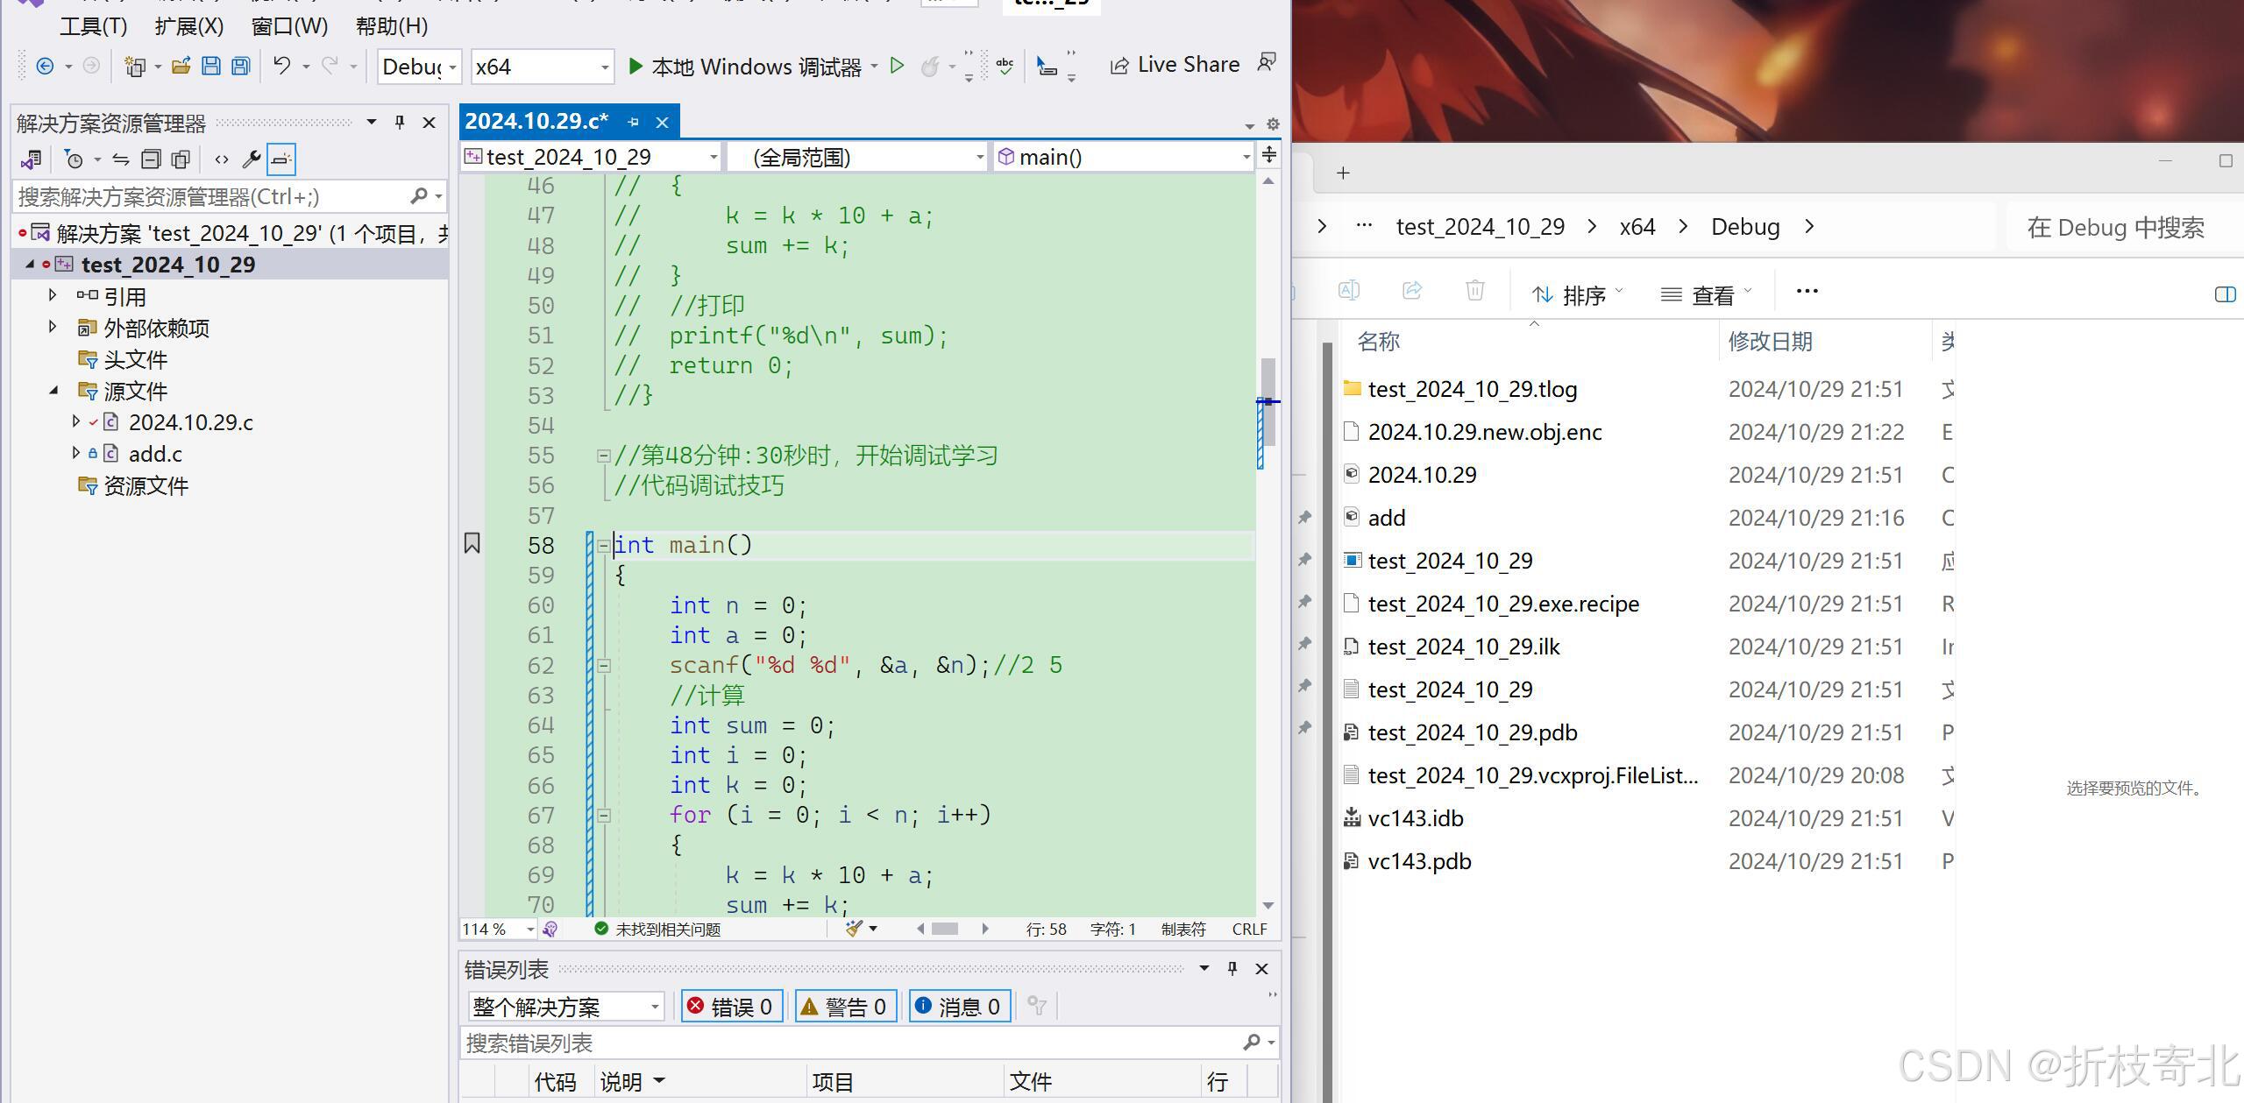The image size is (2244, 1103).
Task: Undo the last edit
Action: (x=281, y=66)
